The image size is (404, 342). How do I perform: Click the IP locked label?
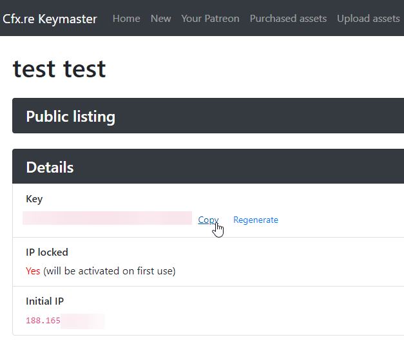pos(46,252)
